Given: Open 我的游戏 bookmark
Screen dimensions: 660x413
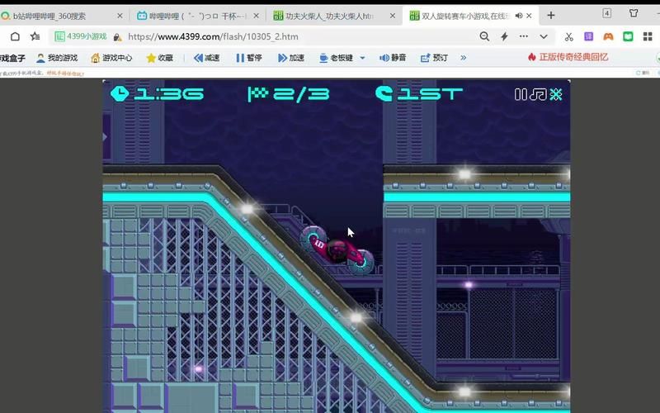Looking at the screenshot, I should [x=57, y=58].
